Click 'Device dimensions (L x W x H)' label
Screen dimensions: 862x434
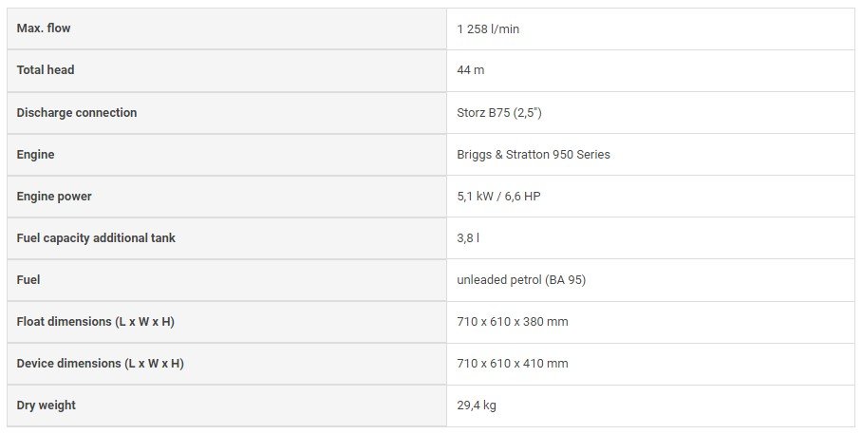[x=100, y=363]
